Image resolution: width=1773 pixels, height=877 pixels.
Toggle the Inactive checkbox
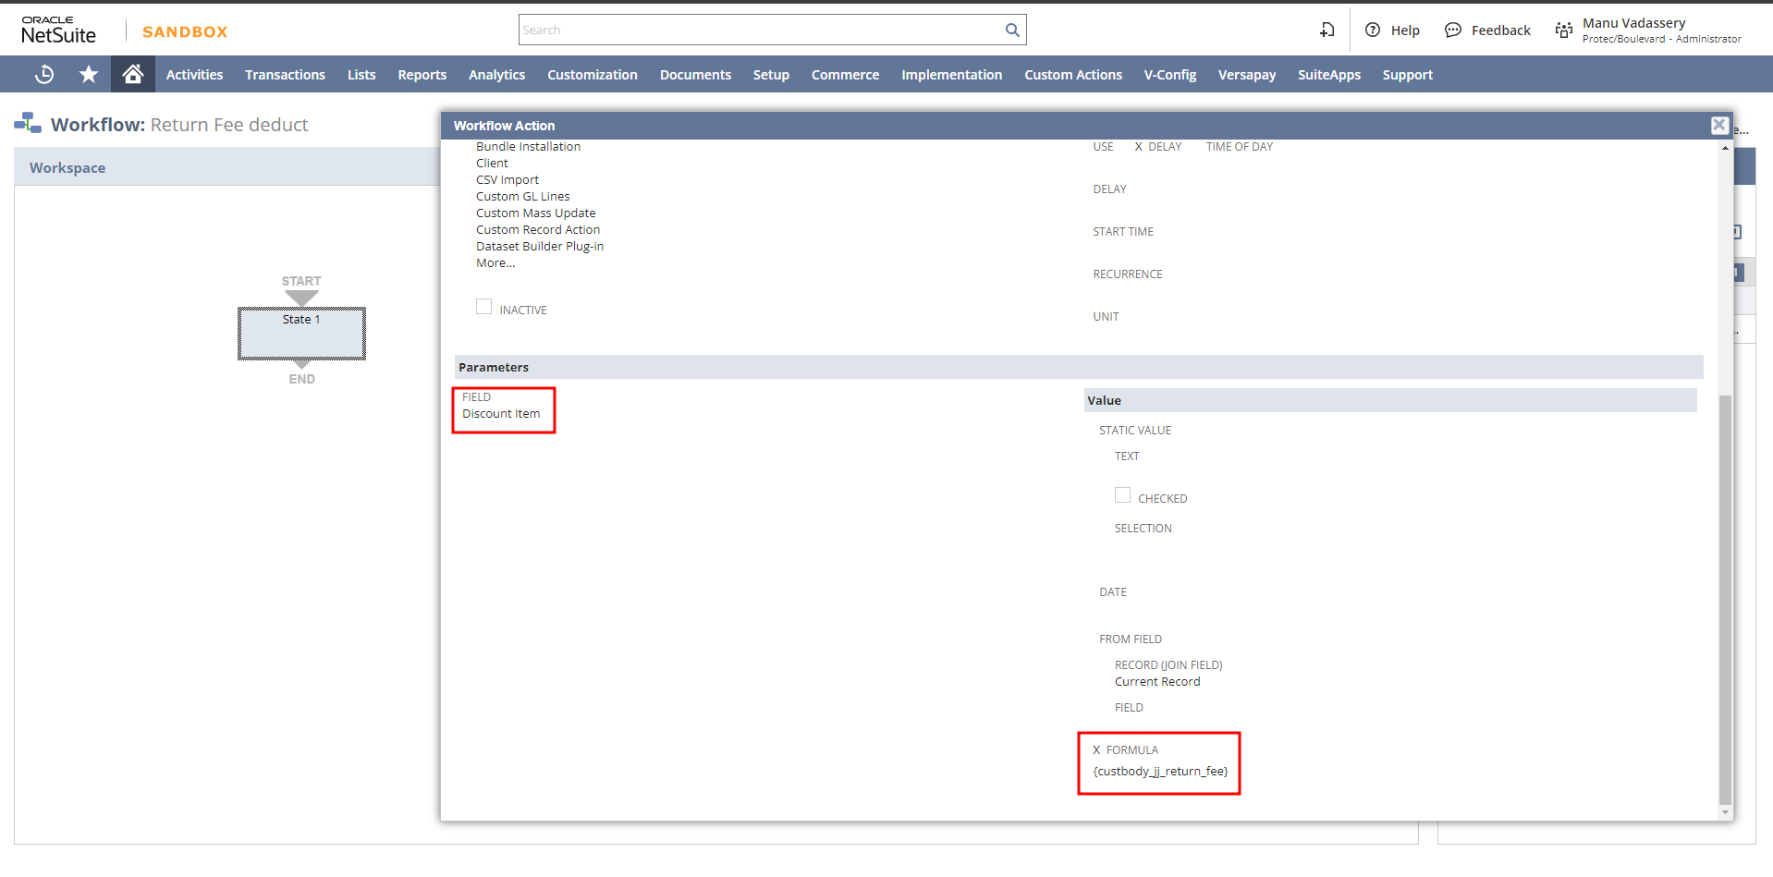483,307
